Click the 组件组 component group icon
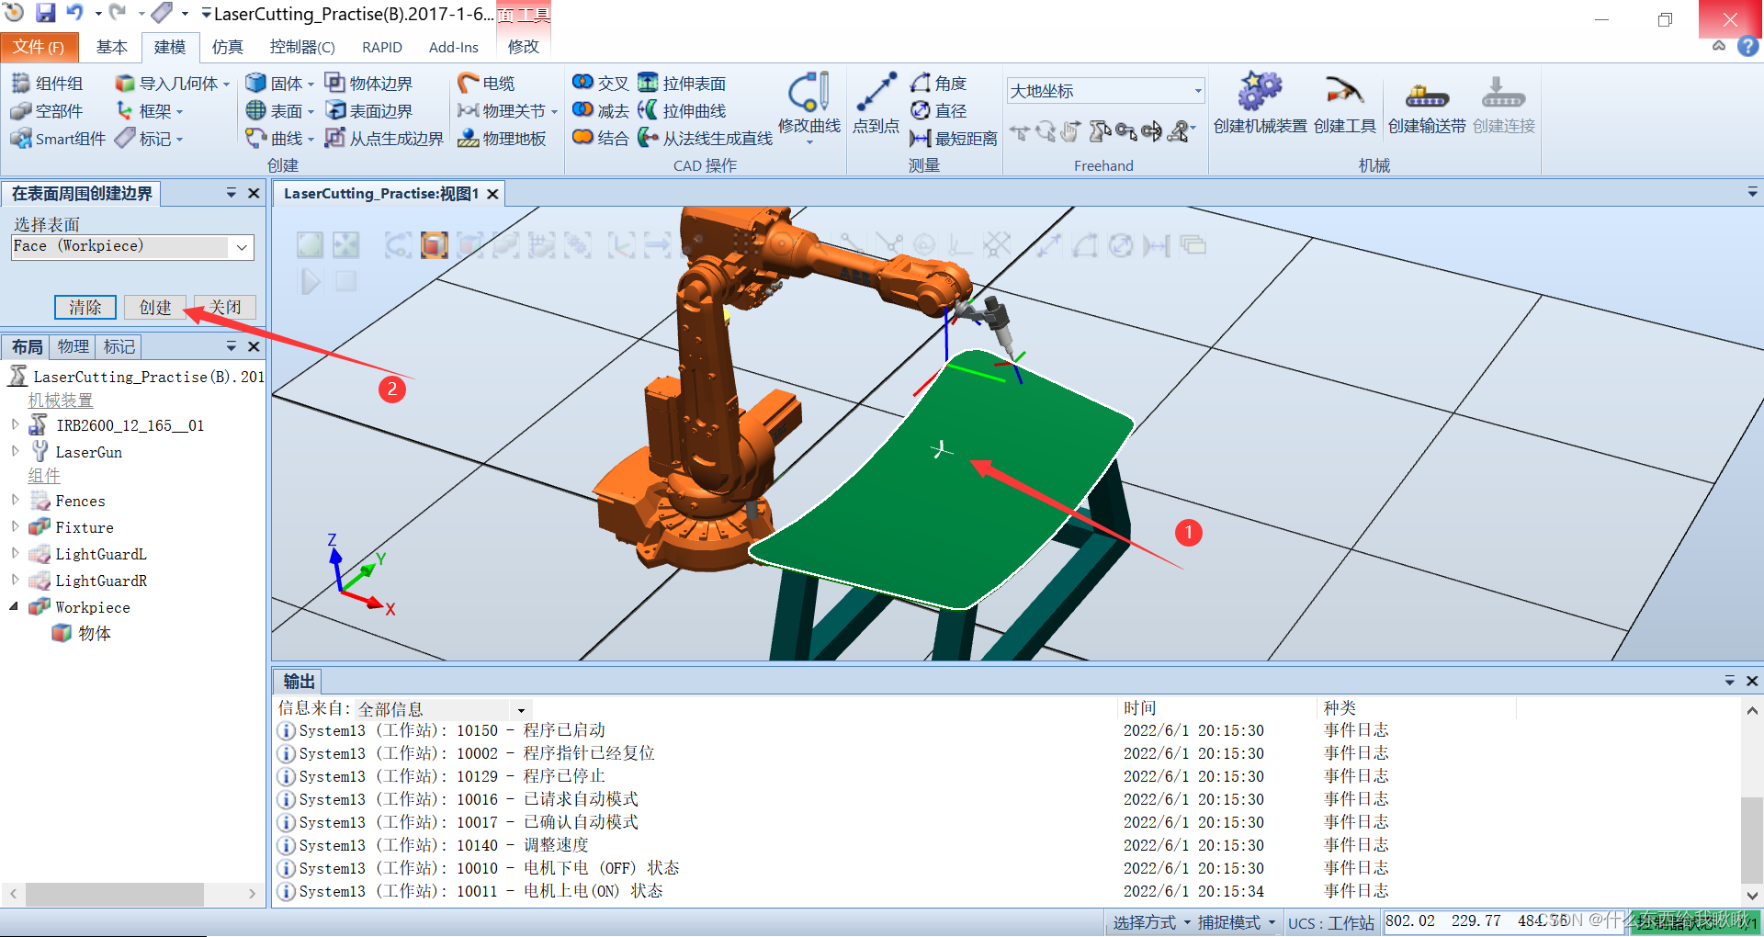 click(x=21, y=84)
